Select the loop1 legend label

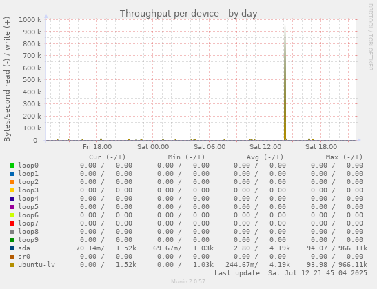pyautogui.click(x=28, y=174)
